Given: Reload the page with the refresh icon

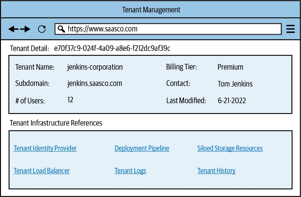Looking at the screenshot, I should pos(42,29).
